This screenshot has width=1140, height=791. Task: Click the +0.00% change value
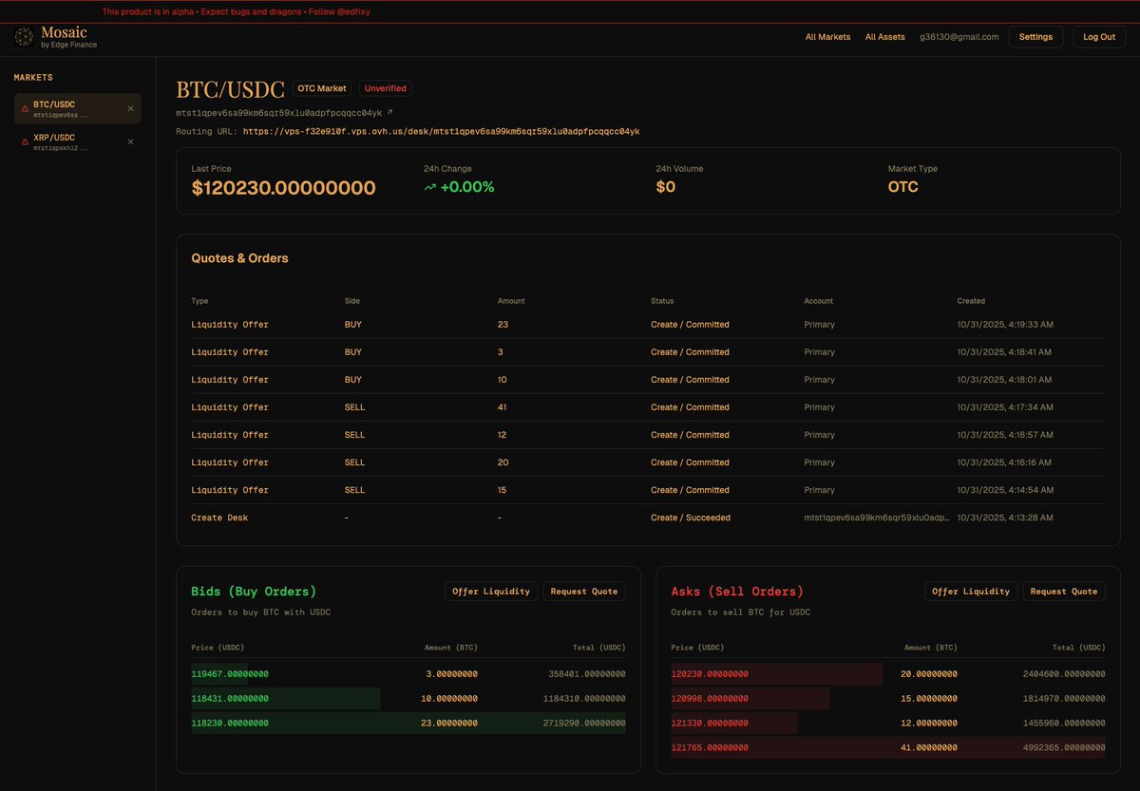coord(467,187)
